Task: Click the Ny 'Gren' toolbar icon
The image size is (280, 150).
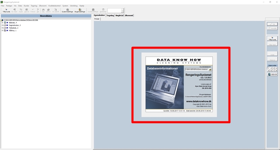Action: click(x=14, y=10)
